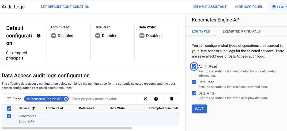The height and width of the screenshot is (131, 287).
Task: Uncheck the Data Read log type
Action: (194, 82)
